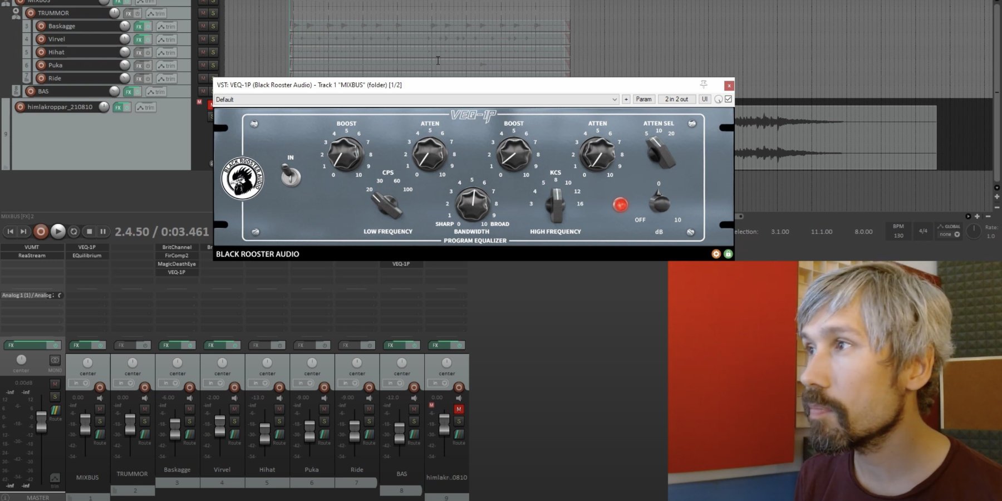Pause the transport
The image size is (1002, 501).
tap(103, 232)
